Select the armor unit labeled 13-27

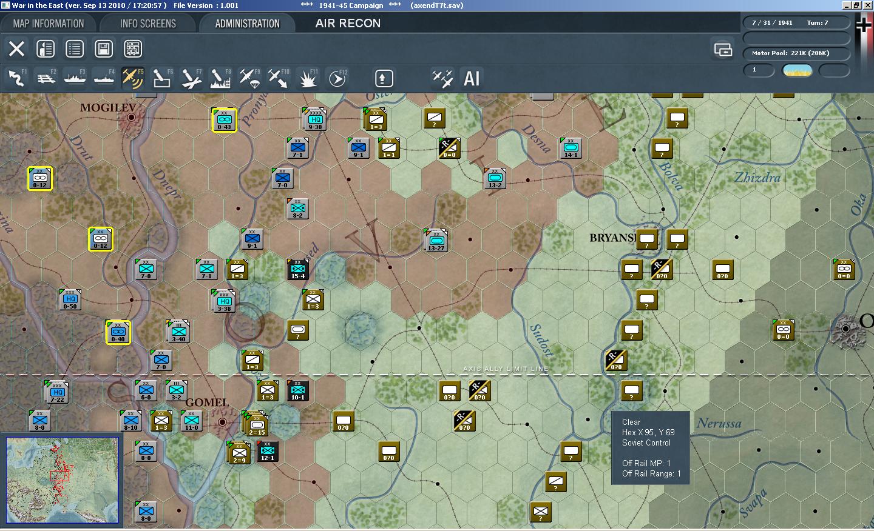coord(436,240)
